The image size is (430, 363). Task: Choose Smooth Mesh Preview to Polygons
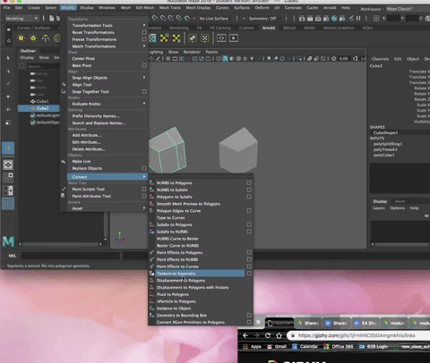click(188, 204)
